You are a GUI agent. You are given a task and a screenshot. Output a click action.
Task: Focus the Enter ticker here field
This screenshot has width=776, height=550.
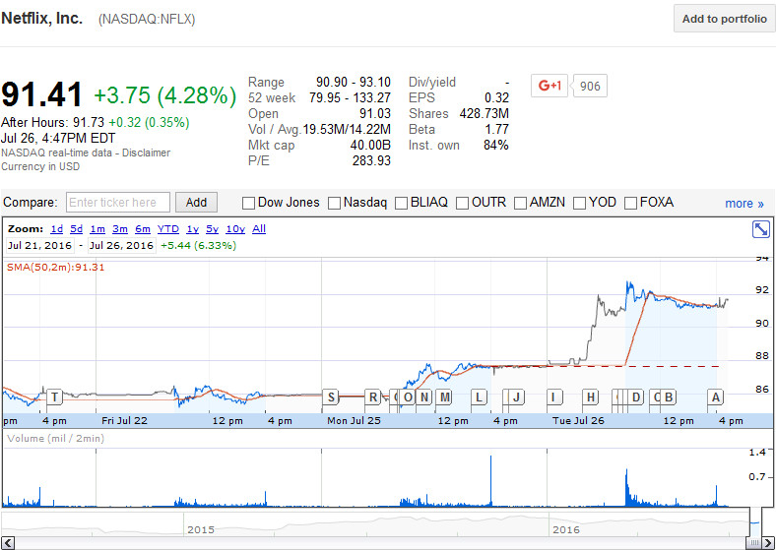click(x=118, y=203)
